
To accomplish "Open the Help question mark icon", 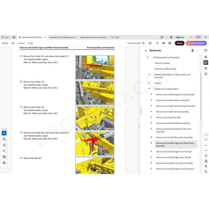I will 162,37.
